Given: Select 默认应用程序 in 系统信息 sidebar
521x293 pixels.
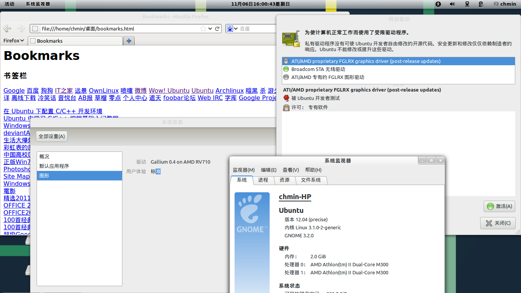Looking at the screenshot, I should pos(79,166).
